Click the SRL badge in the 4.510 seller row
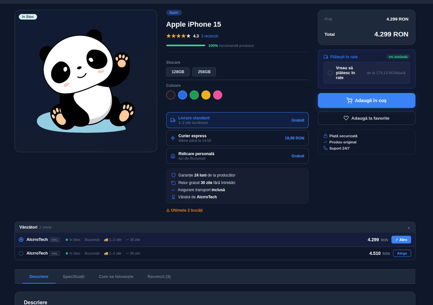The image size is (433, 305). 54,253
